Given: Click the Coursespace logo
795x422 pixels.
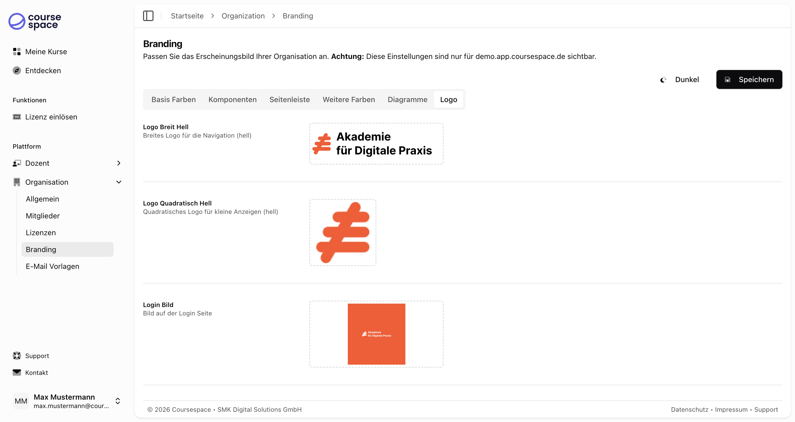Looking at the screenshot, I should pyautogui.click(x=34, y=21).
